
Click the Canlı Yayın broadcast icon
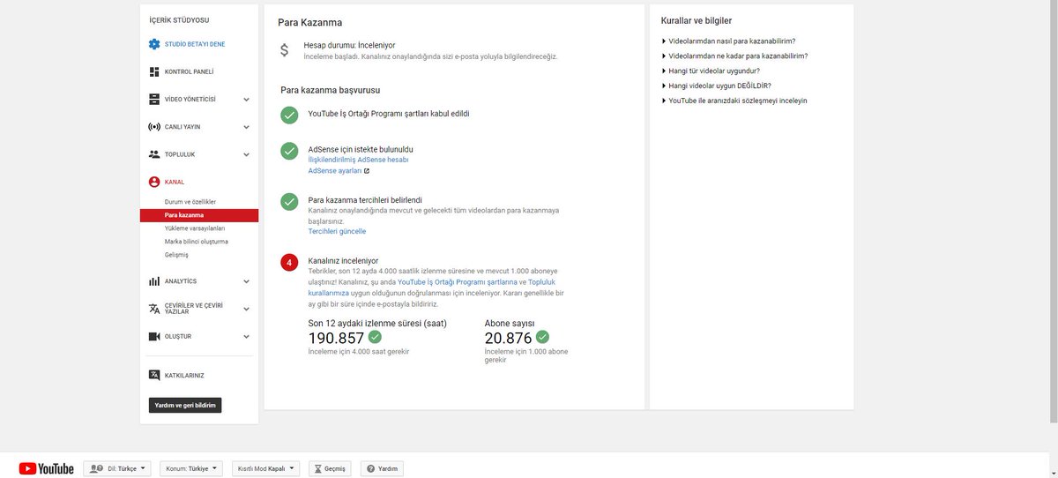coord(154,126)
